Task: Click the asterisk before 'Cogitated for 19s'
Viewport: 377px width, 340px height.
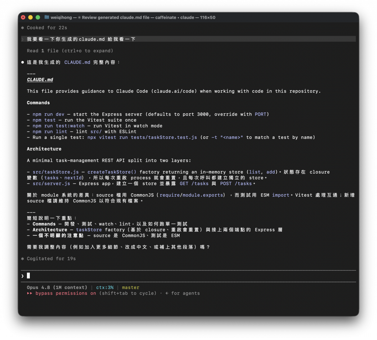Action: tap(22, 259)
